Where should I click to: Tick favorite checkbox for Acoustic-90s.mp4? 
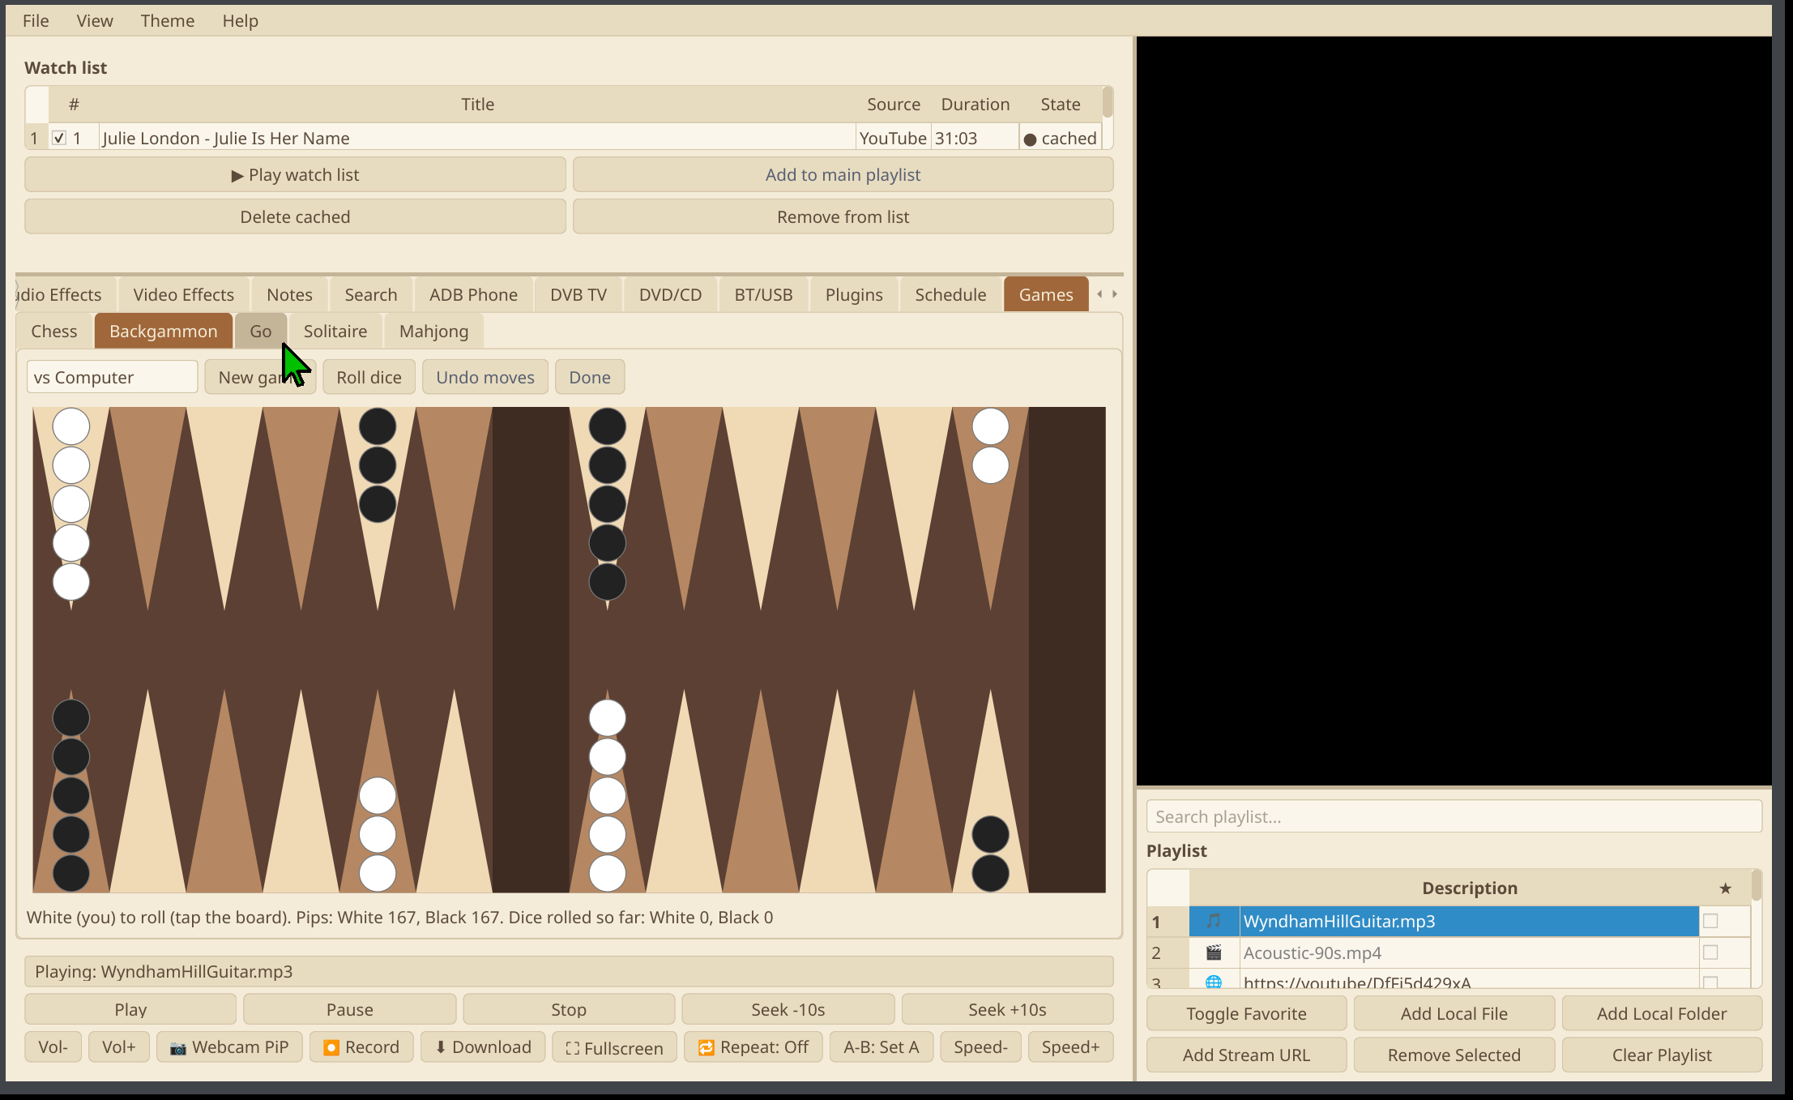click(x=1710, y=952)
